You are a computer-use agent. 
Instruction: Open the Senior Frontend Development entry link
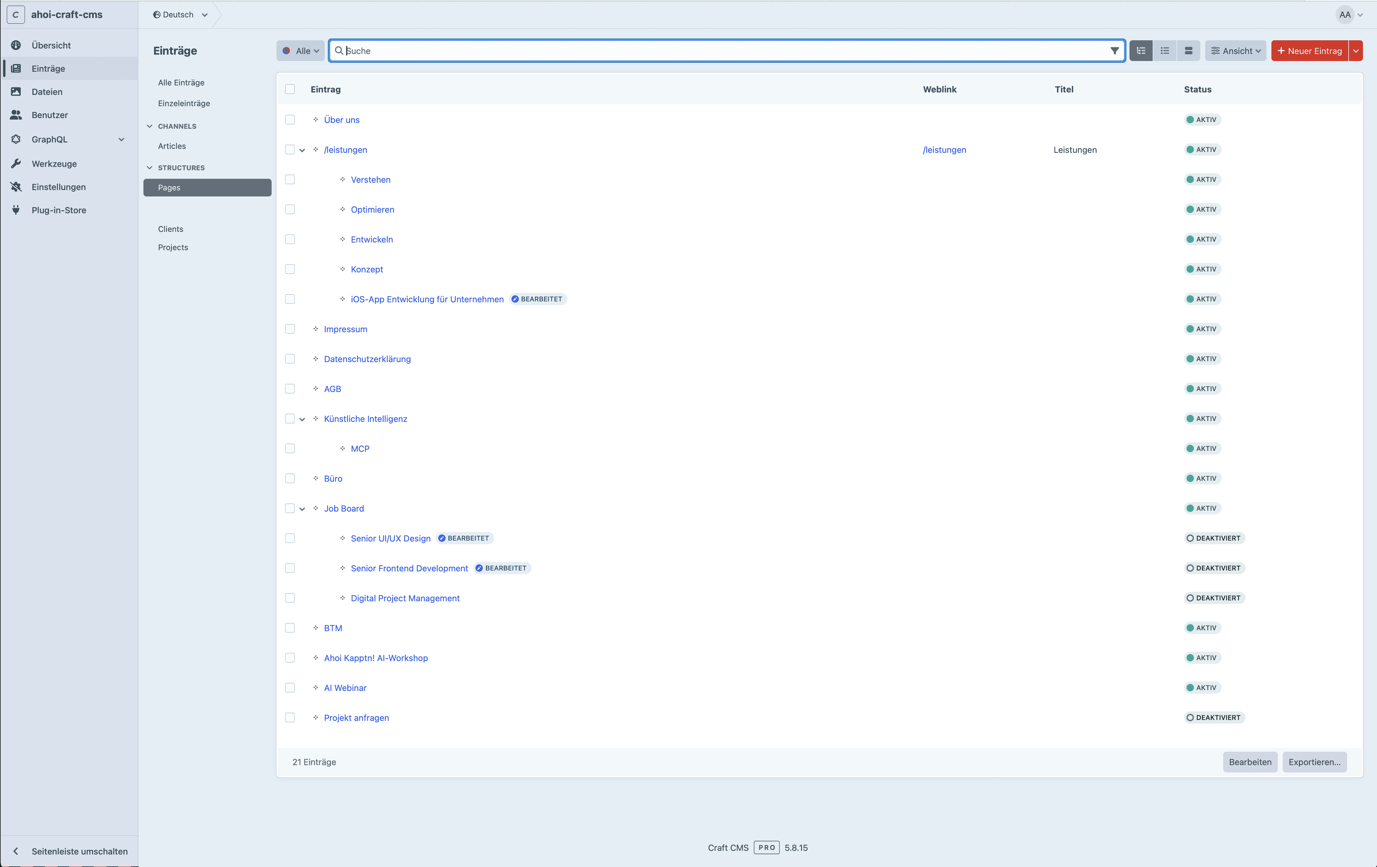pos(409,568)
